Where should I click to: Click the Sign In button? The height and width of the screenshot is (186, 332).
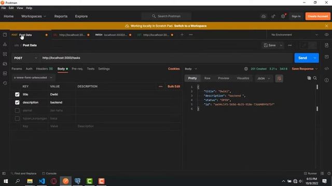(296, 16)
